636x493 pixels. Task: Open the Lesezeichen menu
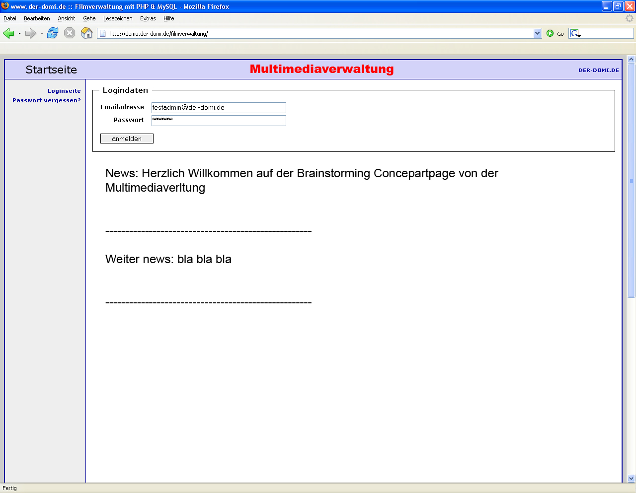pyautogui.click(x=118, y=18)
